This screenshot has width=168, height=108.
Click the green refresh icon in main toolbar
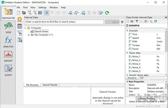coord(107,13)
